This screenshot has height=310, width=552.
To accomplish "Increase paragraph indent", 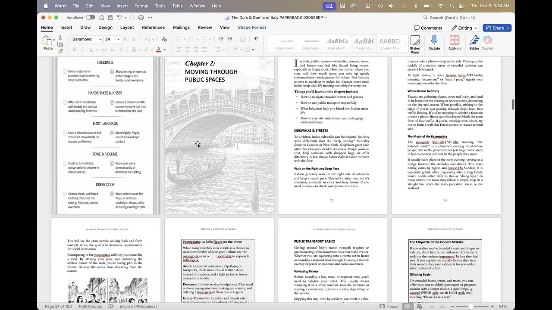I will click(230, 39).
